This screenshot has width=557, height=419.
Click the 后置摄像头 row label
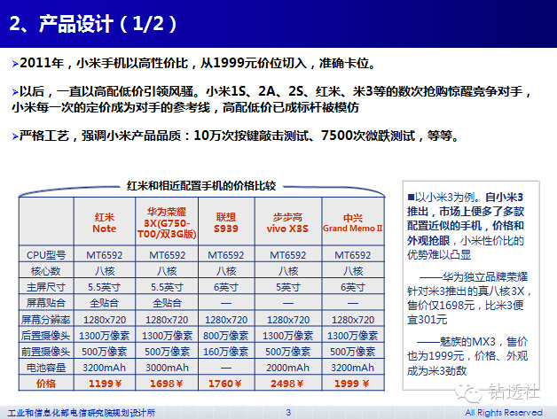[x=46, y=335]
